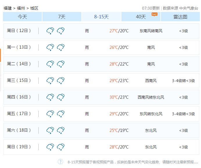Open the 40天 forecast tab
The width and height of the screenshot is (201, 168).
pos(141,17)
